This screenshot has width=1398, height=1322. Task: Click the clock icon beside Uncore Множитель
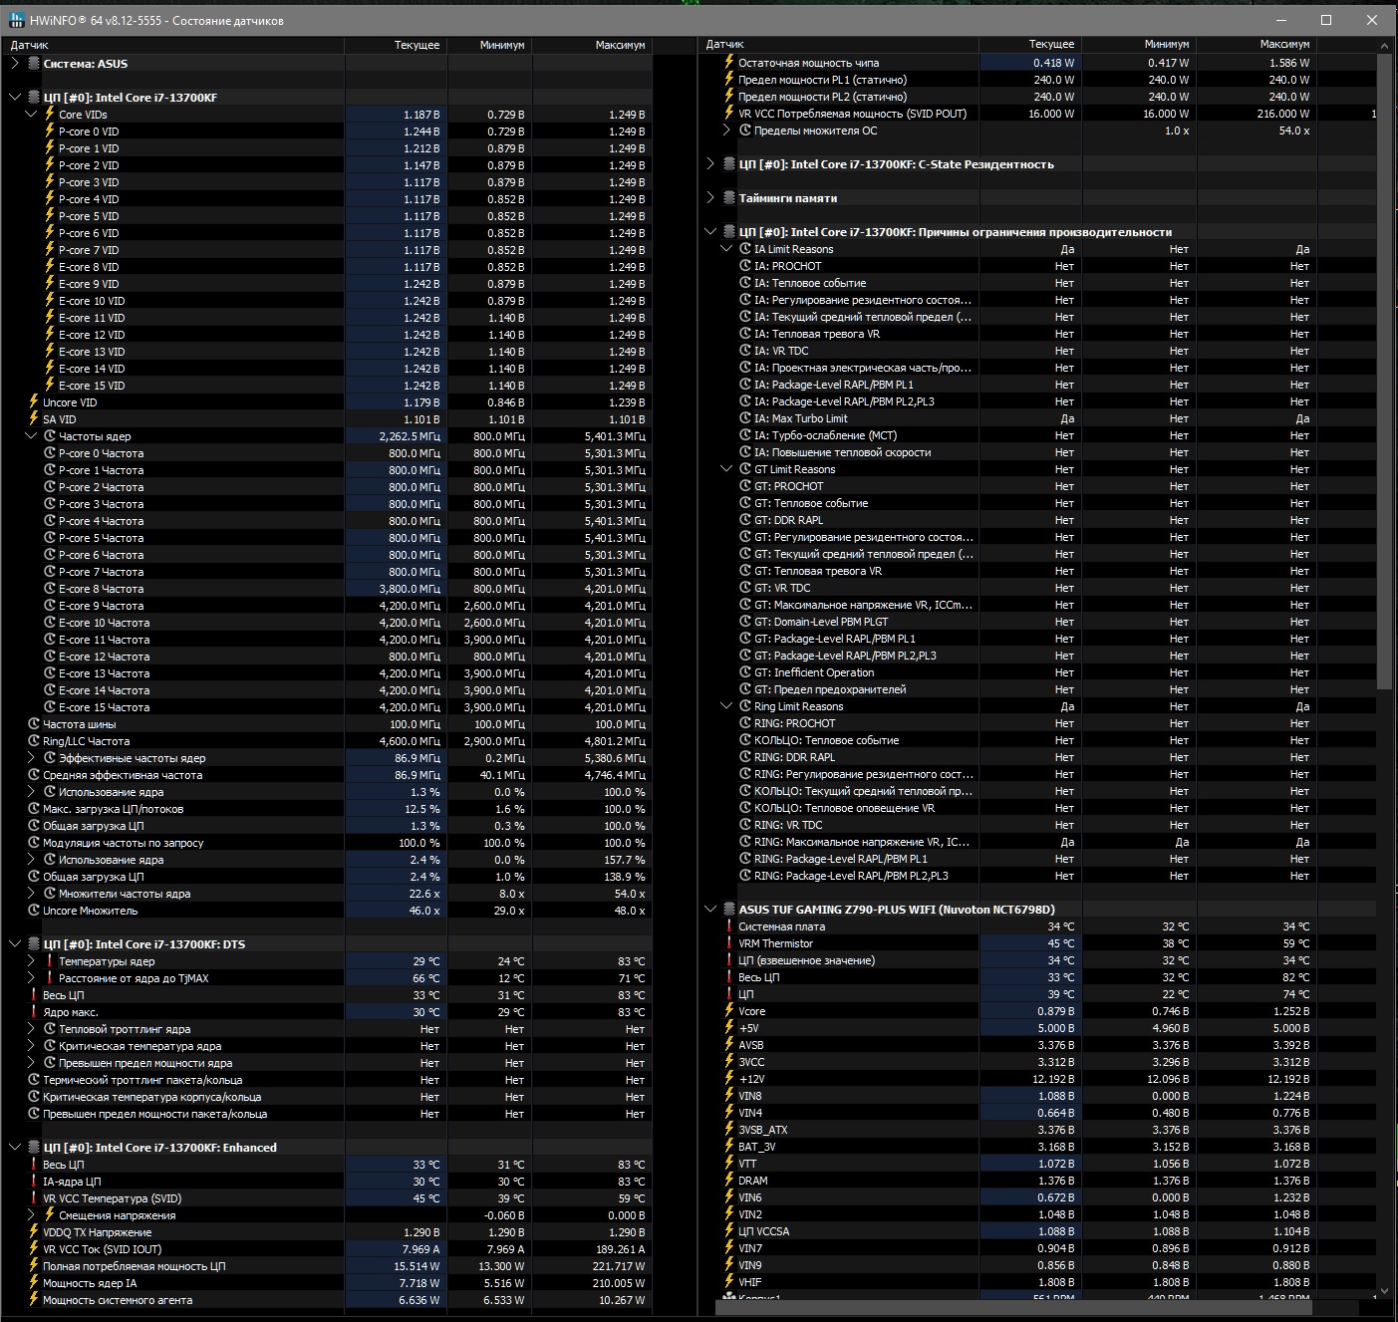[34, 911]
